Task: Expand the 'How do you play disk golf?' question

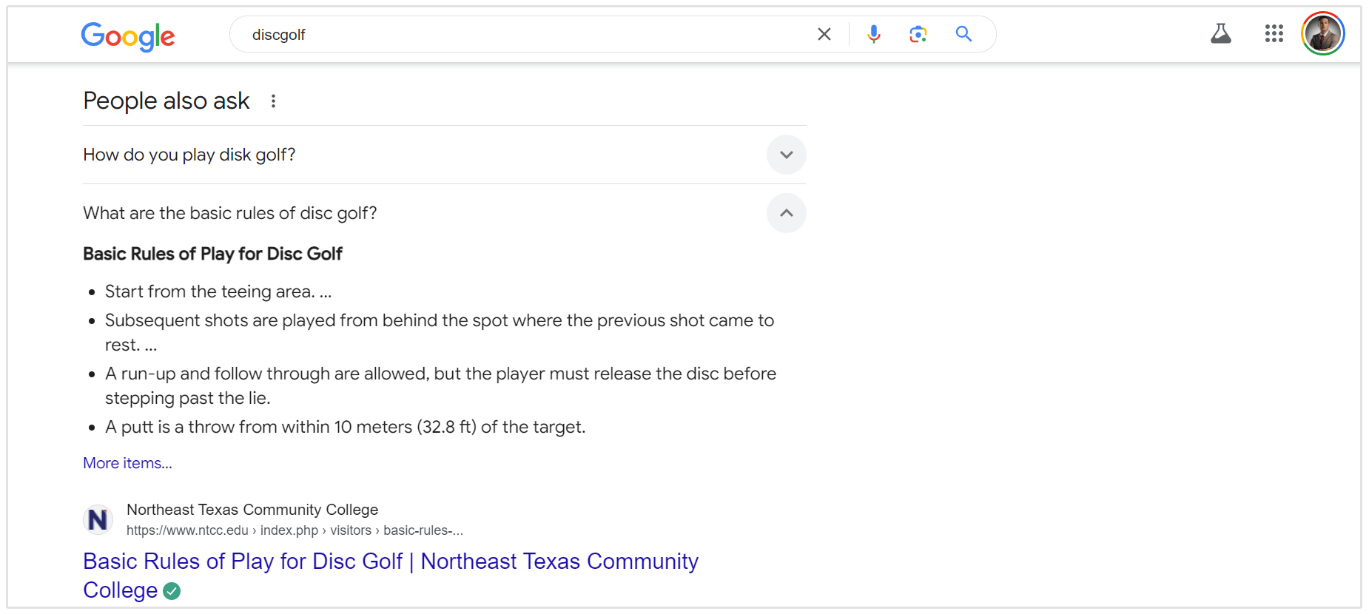Action: tap(189, 155)
